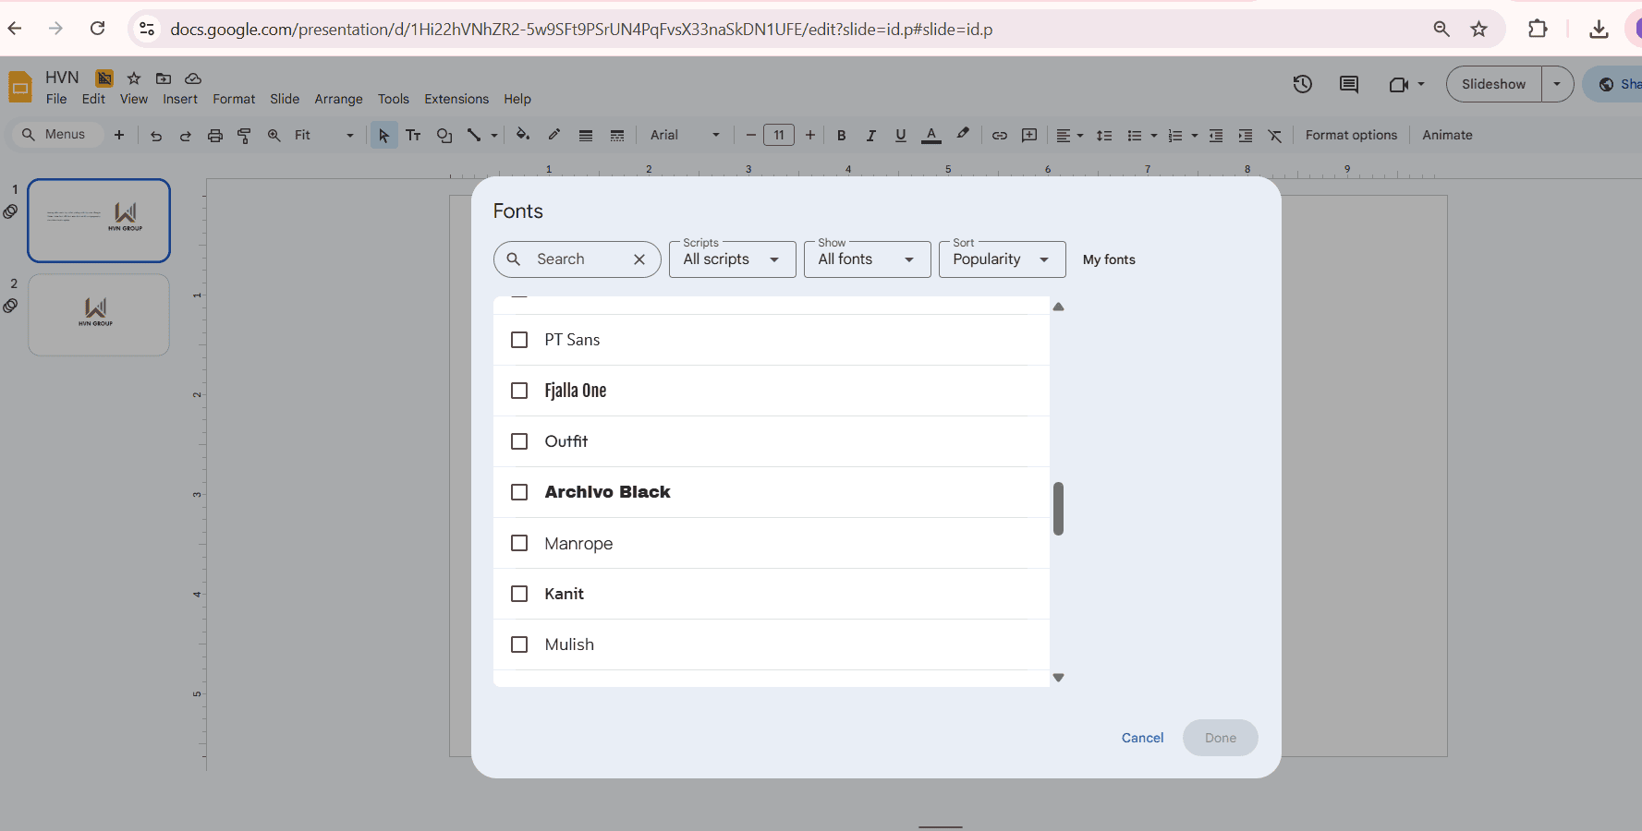Image resolution: width=1642 pixels, height=831 pixels.
Task: Insert a link using the link icon
Action: click(x=999, y=135)
